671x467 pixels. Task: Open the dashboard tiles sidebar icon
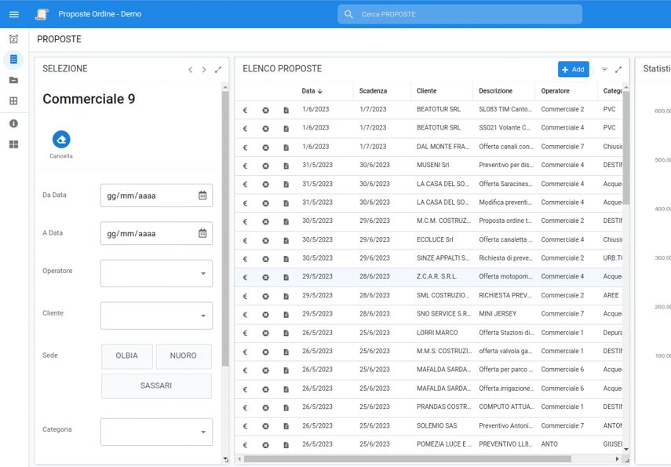point(13,144)
